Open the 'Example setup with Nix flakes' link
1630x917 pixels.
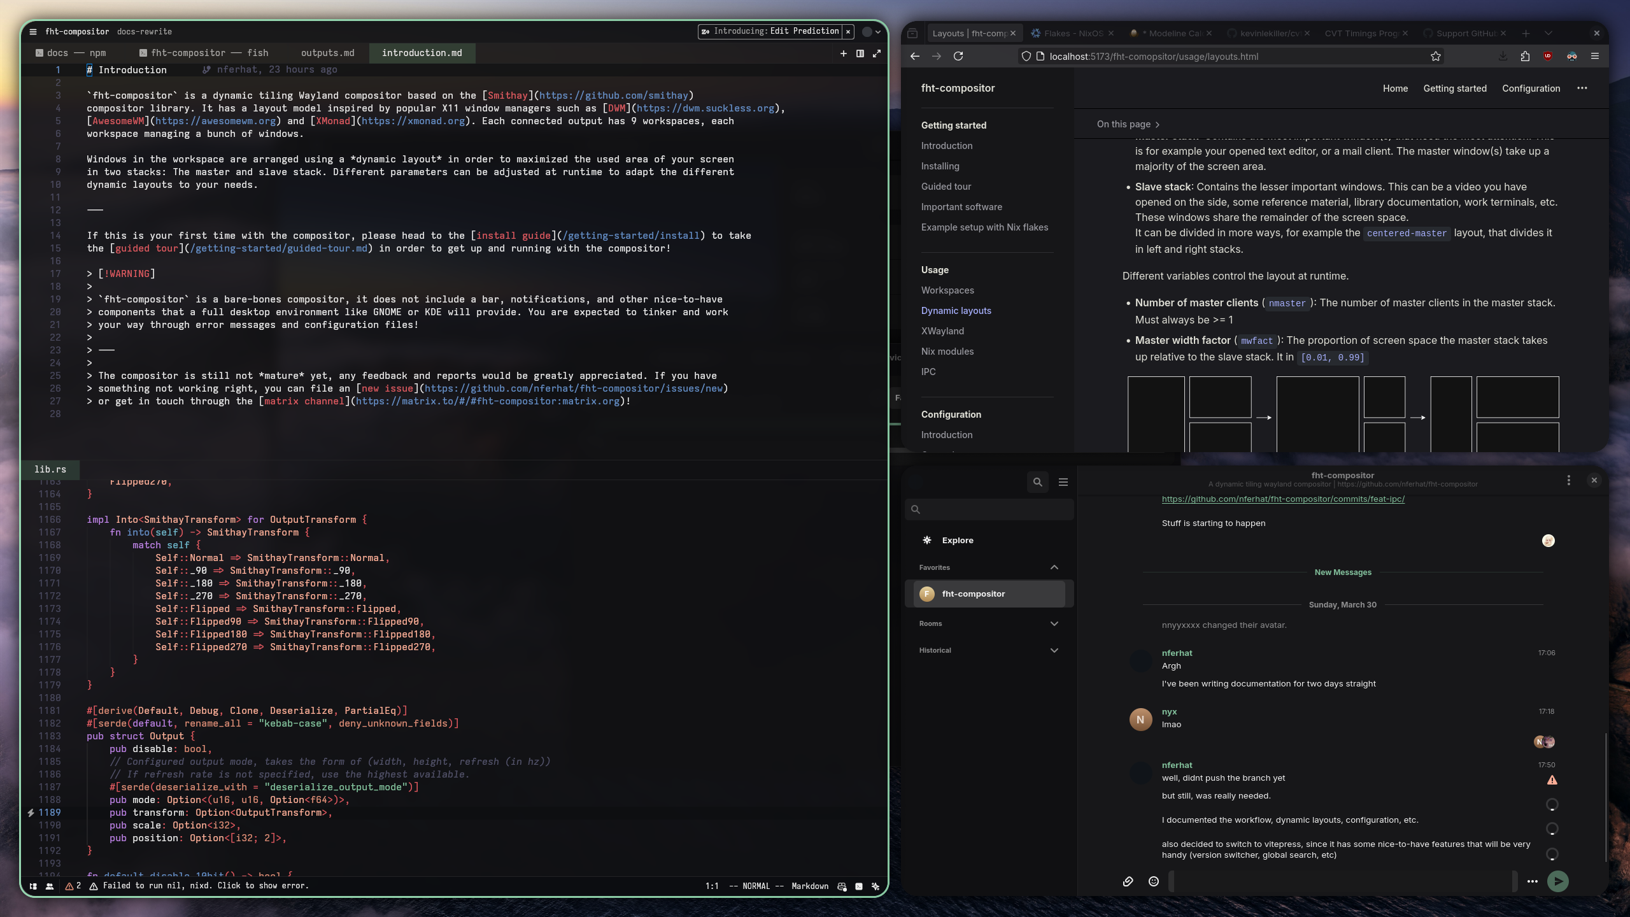tap(984, 227)
